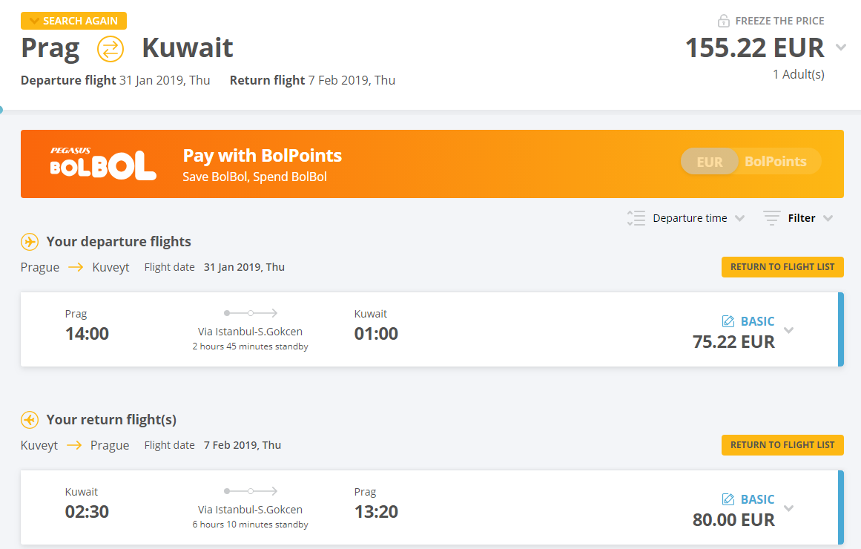The image size is (861, 549).
Task: Click the Pegasus BolBol banner logo
Action: pos(103,164)
